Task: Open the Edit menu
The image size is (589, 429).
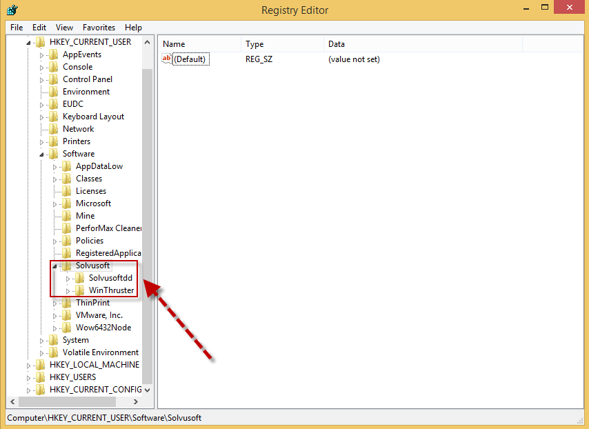Action: click(x=39, y=28)
